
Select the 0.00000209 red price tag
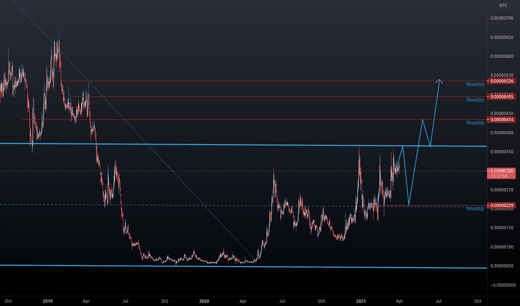point(502,205)
